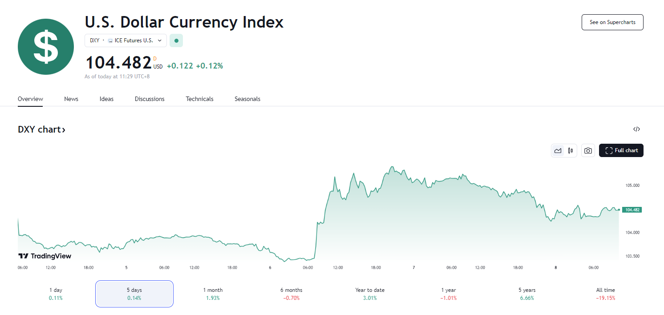Click the embed code icon
This screenshot has height=315, width=664.
tap(636, 129)
